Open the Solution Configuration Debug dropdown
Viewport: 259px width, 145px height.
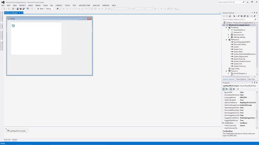50,9
